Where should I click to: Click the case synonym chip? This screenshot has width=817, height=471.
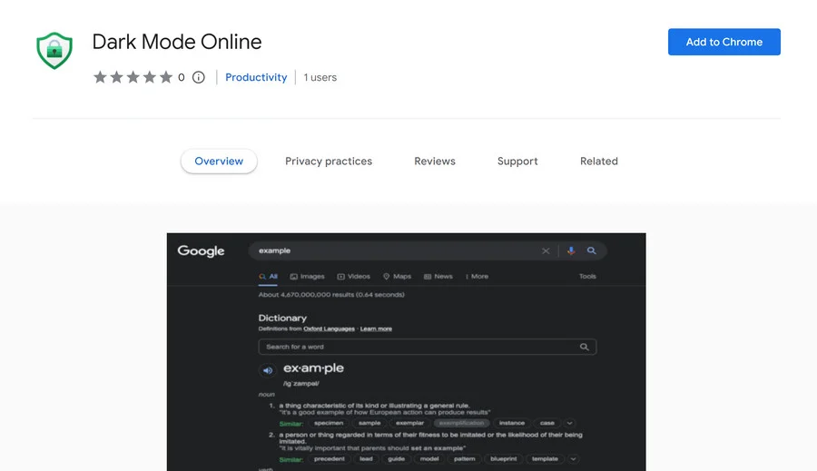pyautogui.click(x=547, y=423)
